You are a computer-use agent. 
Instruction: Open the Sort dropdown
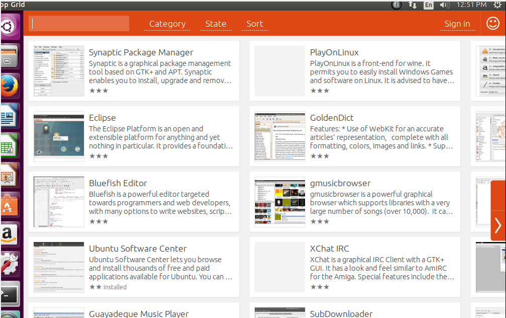tap(255, 24)
